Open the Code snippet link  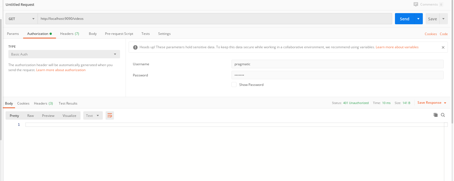pos(444,34)
